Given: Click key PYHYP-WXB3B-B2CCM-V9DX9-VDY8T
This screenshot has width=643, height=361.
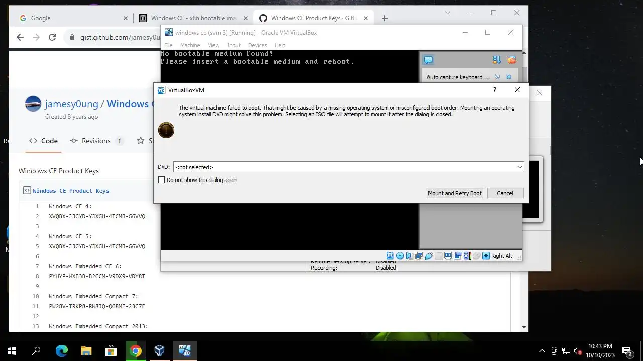Looking at the screenshot, I should [97, 276].
